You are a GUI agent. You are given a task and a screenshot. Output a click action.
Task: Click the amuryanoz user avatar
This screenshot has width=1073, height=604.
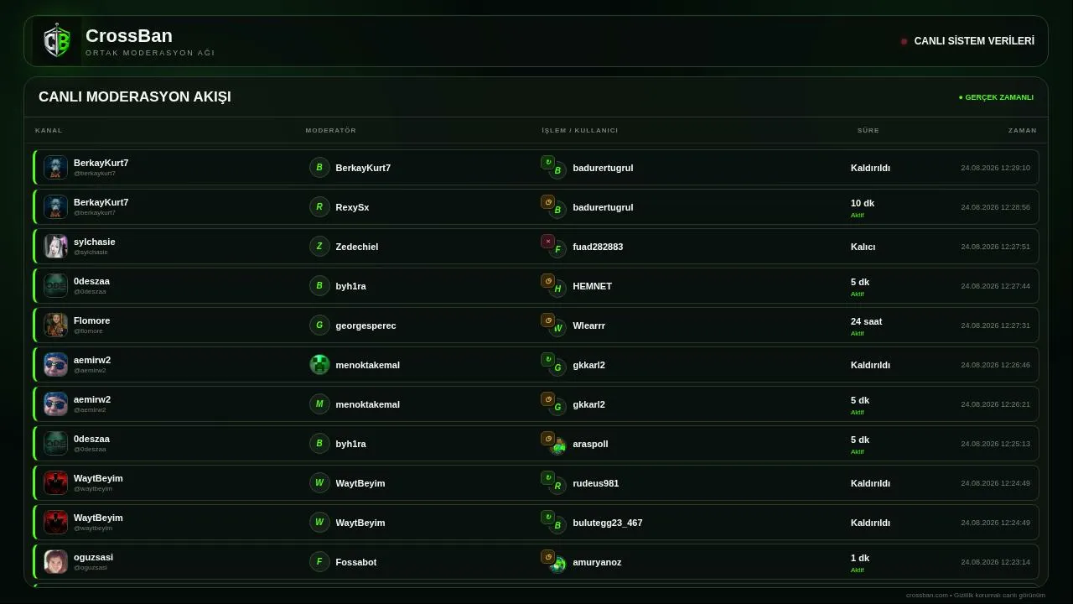(557, 565)
